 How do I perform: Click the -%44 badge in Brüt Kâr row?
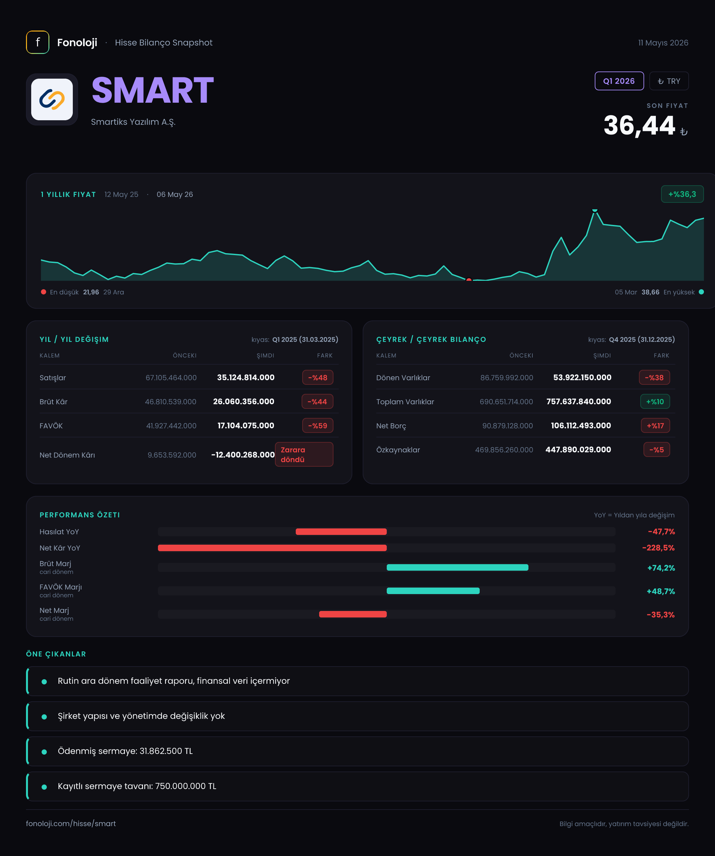[317, 401]
